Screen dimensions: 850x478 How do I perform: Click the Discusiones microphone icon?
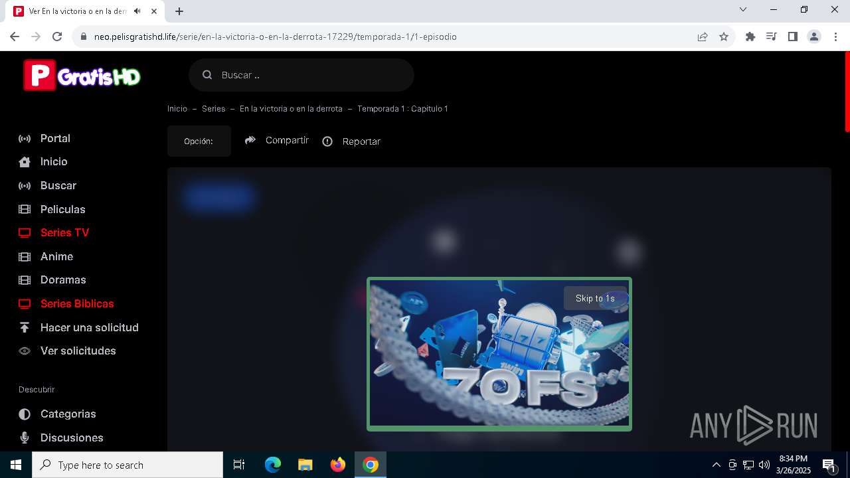click(x=25, y=438)
